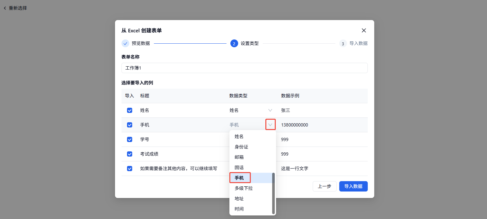Viewport: 487px width, 219px height.
Task: Click the step 3 导入数据 circle
Action: click(343, 43)
